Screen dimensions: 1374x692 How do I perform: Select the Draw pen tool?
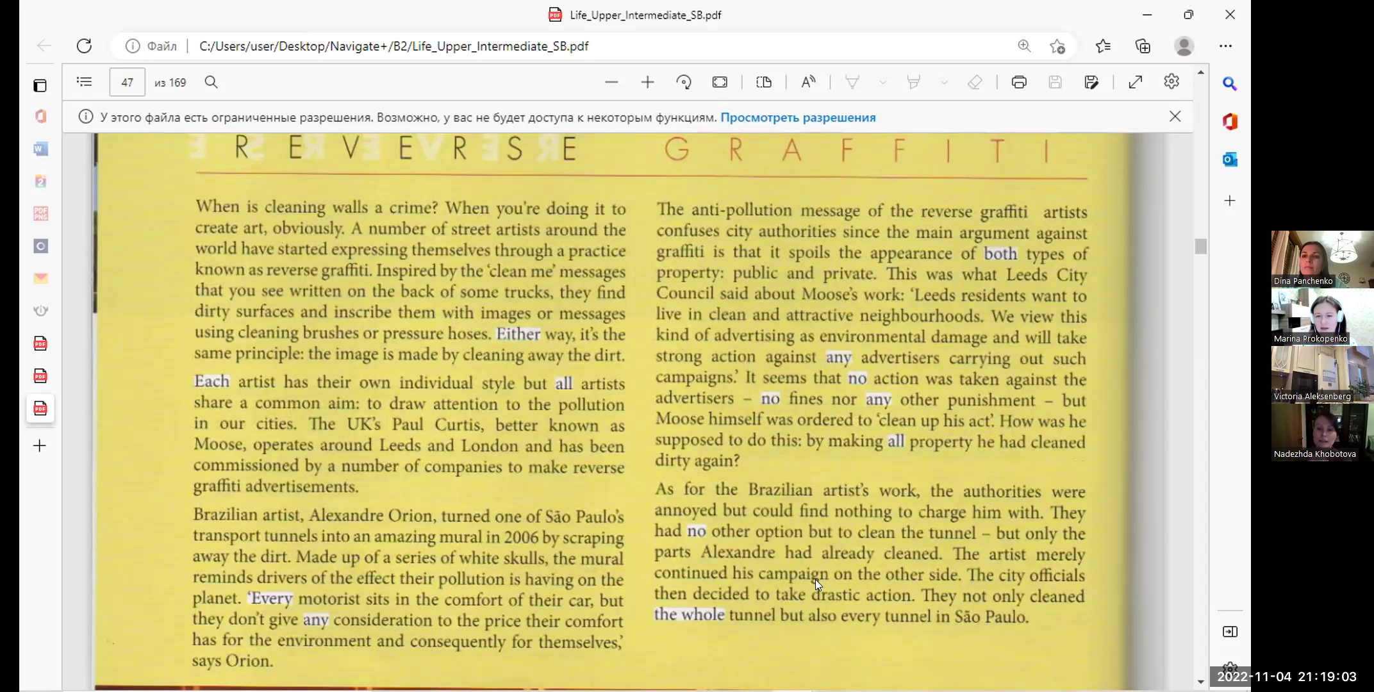[x=852, y=82]
